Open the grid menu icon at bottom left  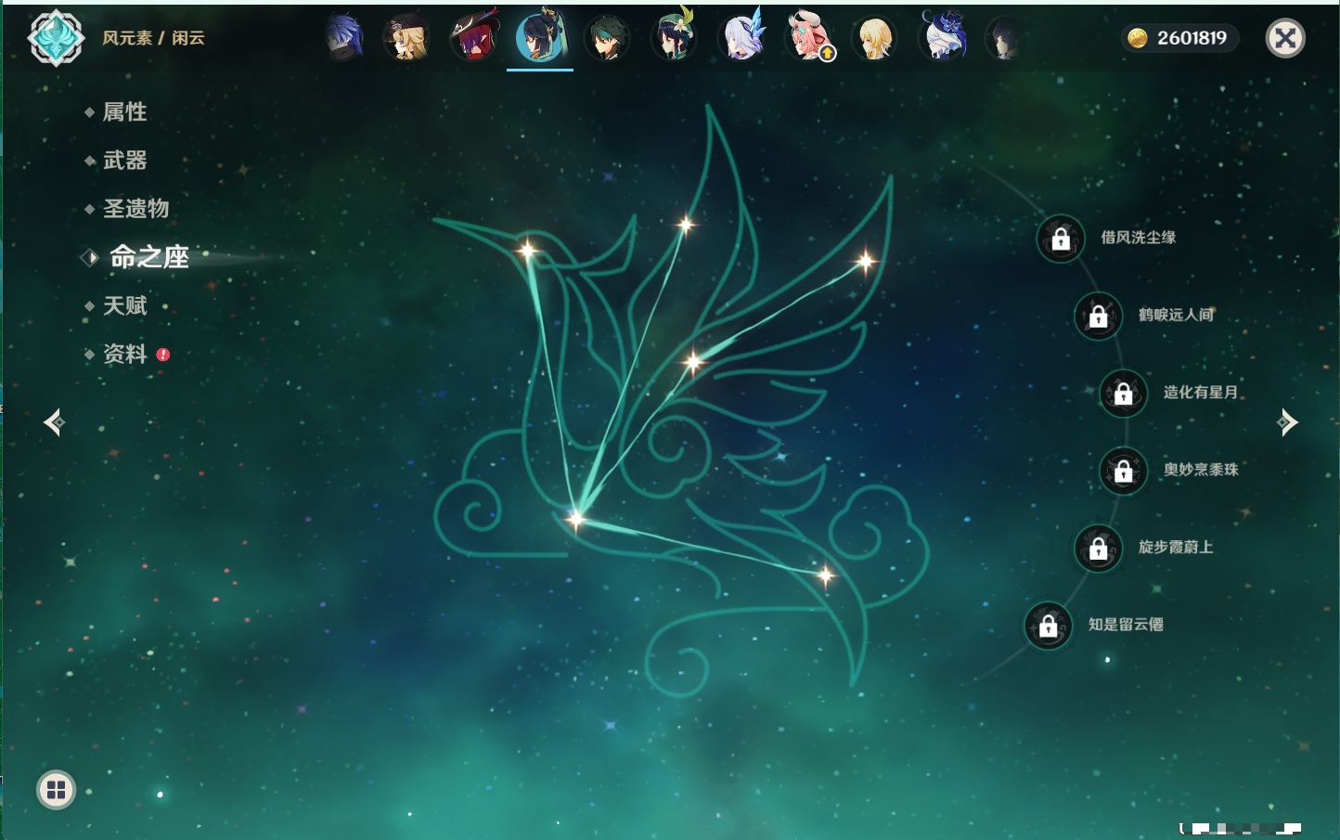pyautogui.click(x=56, y=790)
